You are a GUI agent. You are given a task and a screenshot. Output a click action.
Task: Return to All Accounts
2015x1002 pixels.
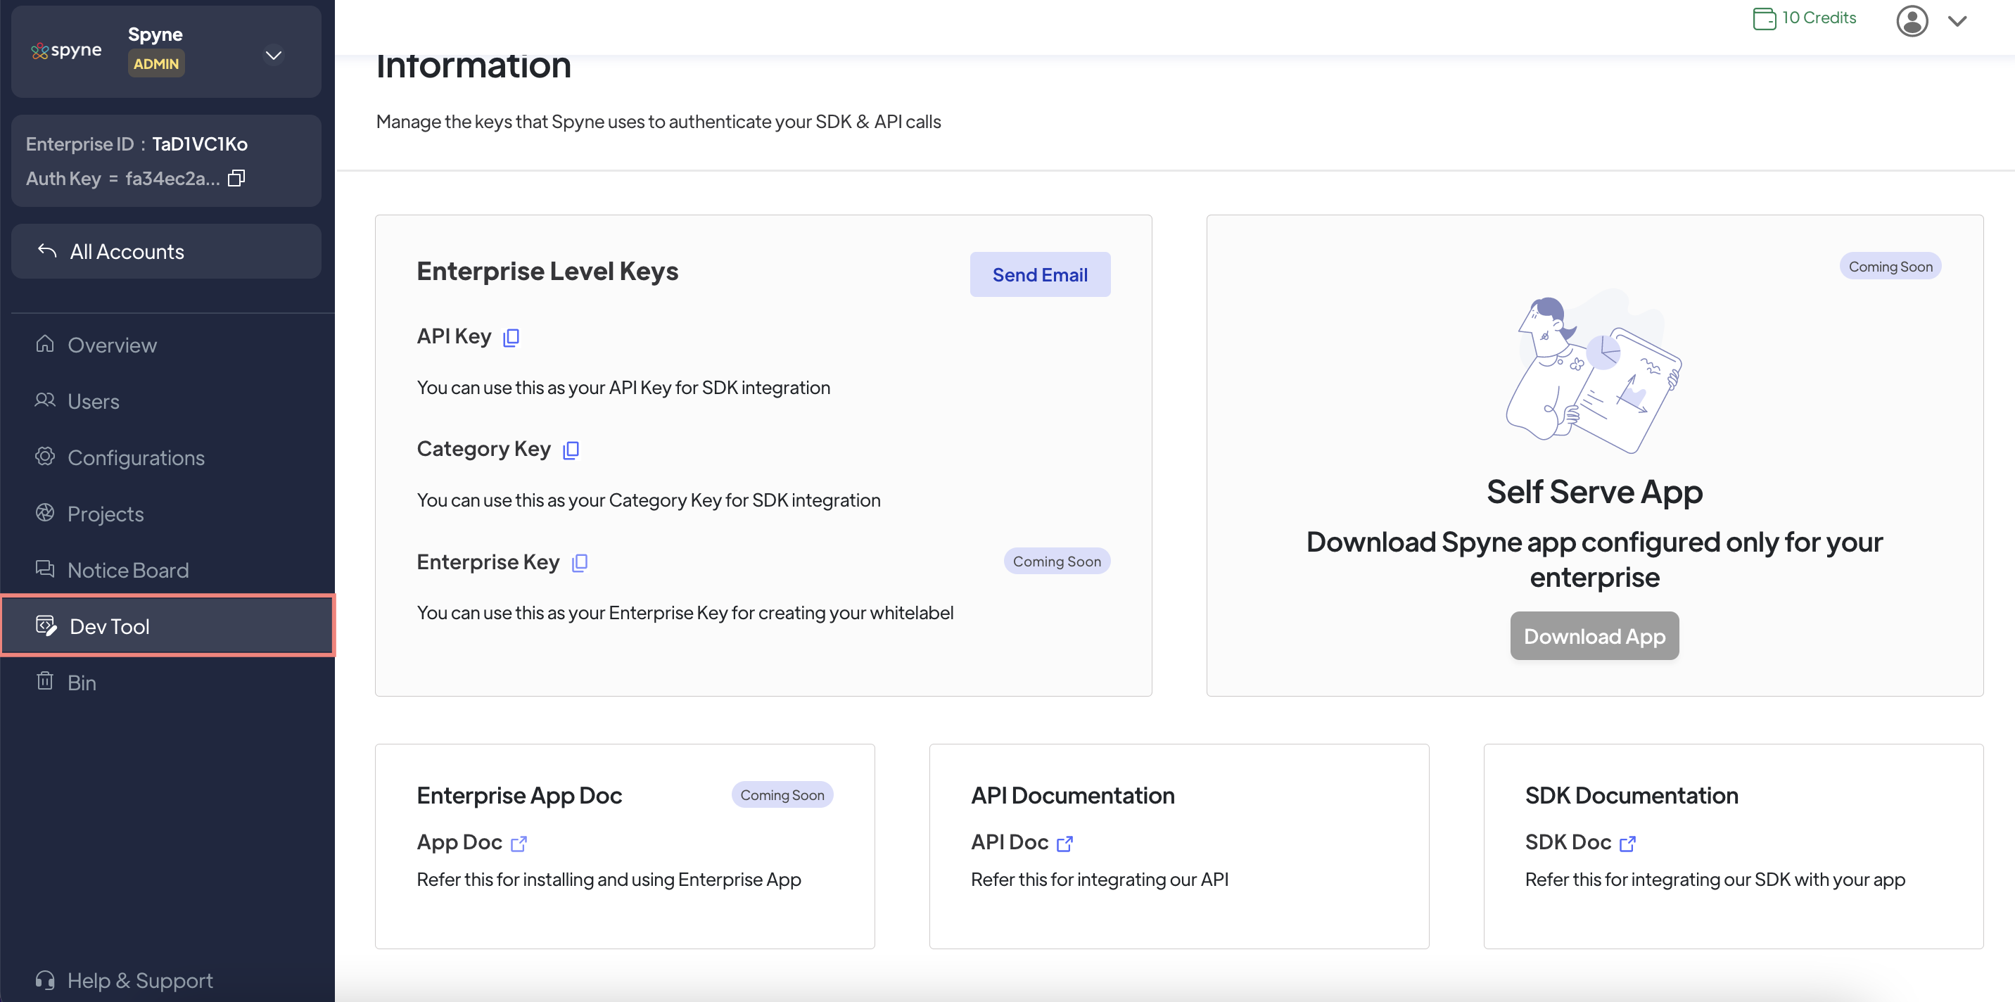point(127,252)
